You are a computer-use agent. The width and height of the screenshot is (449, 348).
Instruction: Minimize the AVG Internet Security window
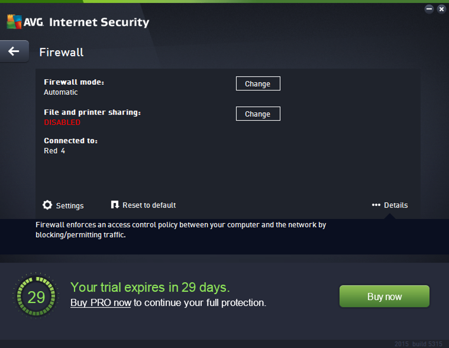429,9
